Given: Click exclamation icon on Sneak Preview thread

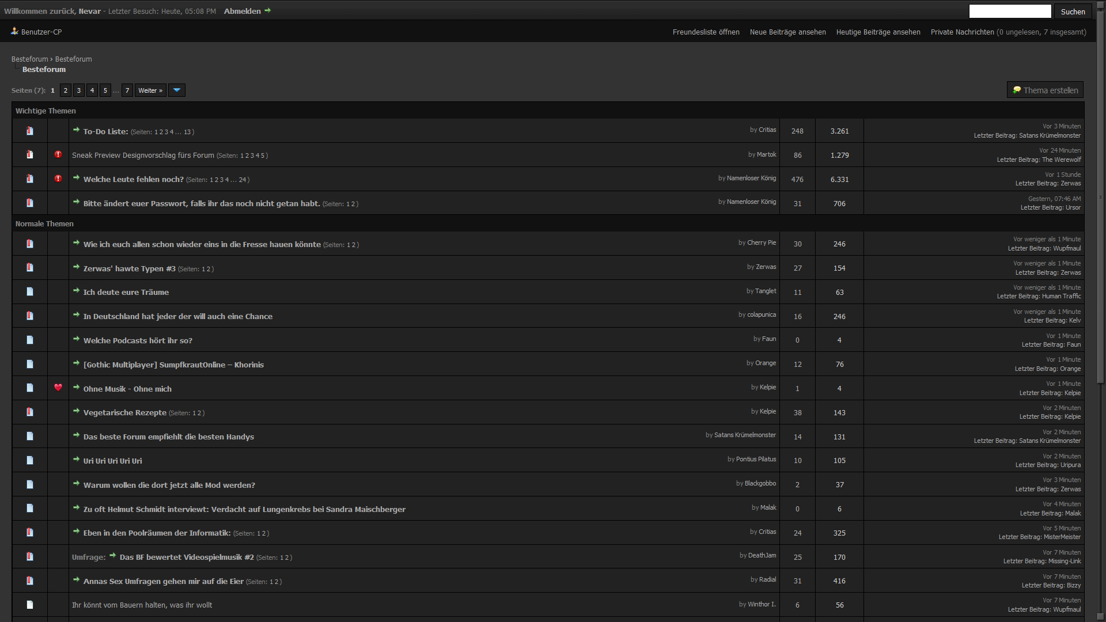Looking at the screenshot, I should coord(58,154).
